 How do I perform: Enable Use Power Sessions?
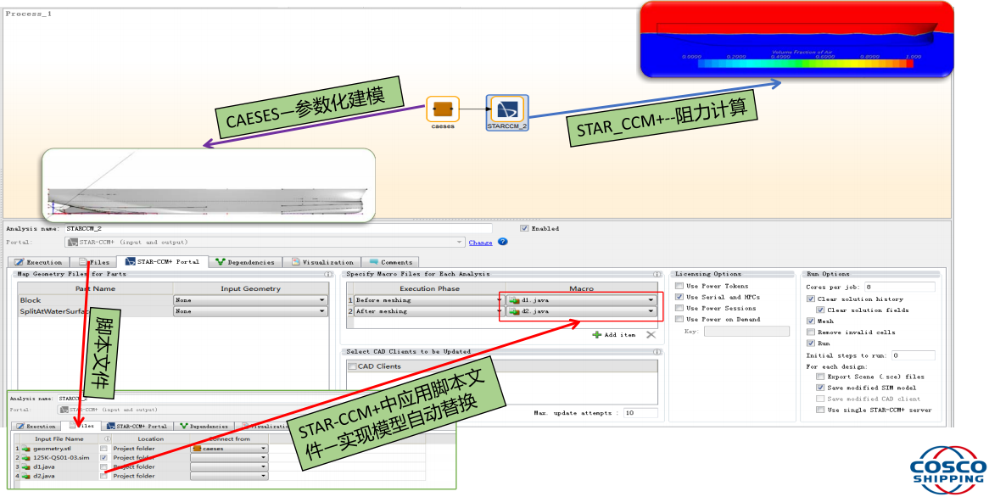click(x=679, y=309)
